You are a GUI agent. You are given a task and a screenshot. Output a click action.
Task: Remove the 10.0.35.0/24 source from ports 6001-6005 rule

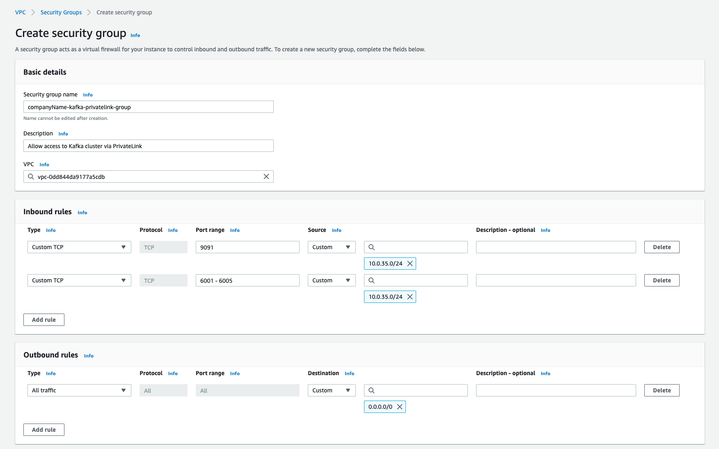[x=410, y=296]
